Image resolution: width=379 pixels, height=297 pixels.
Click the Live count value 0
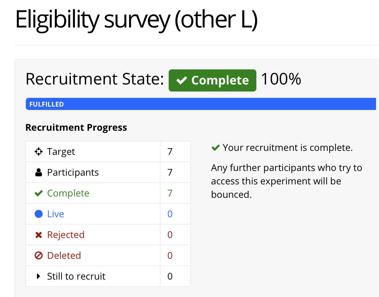(170, 214)
